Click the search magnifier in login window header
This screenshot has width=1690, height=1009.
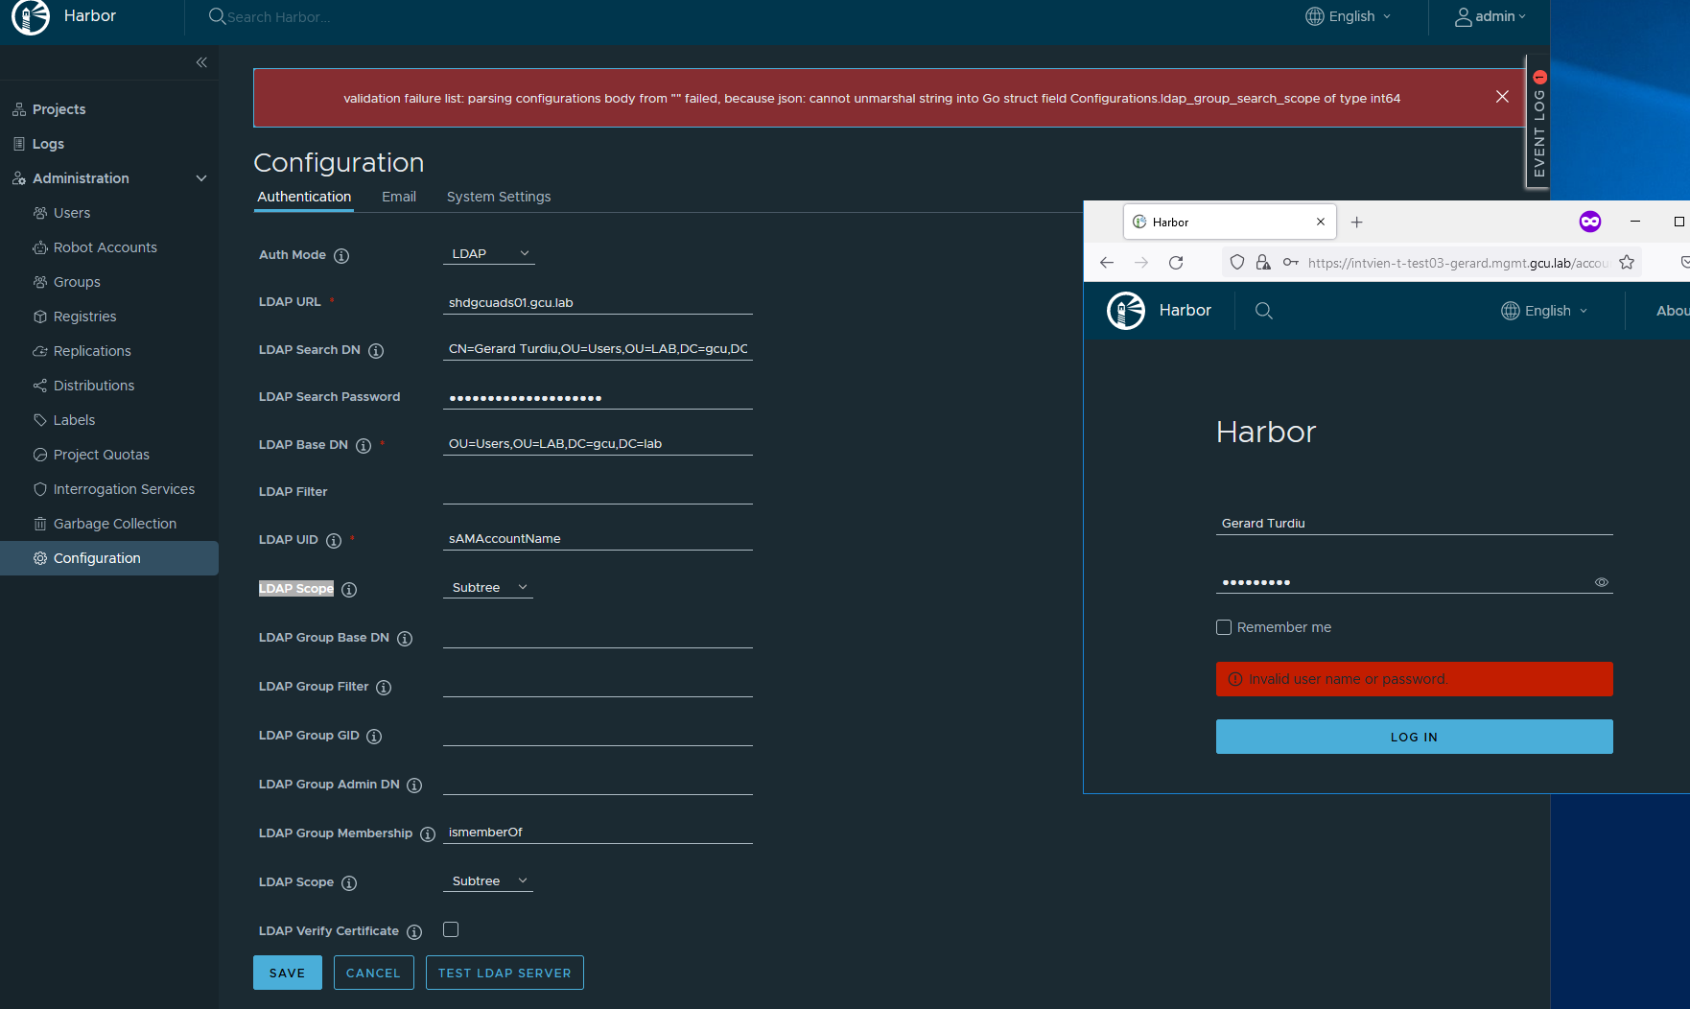click(1264, 311)
